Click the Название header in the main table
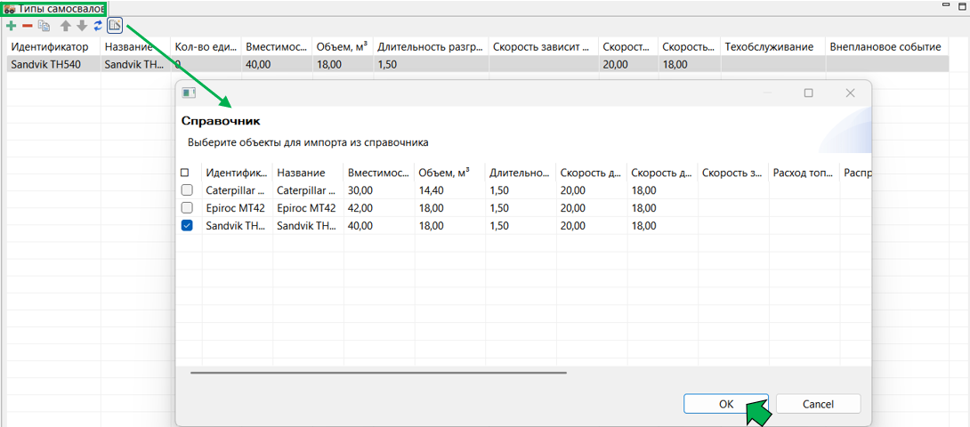This screenshot has height=427, width=970. tap(135, 46)
